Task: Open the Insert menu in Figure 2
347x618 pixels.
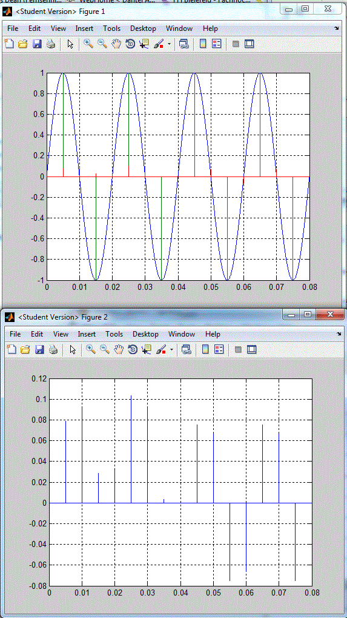Action: pyautogui.click(x=87, y=334)
